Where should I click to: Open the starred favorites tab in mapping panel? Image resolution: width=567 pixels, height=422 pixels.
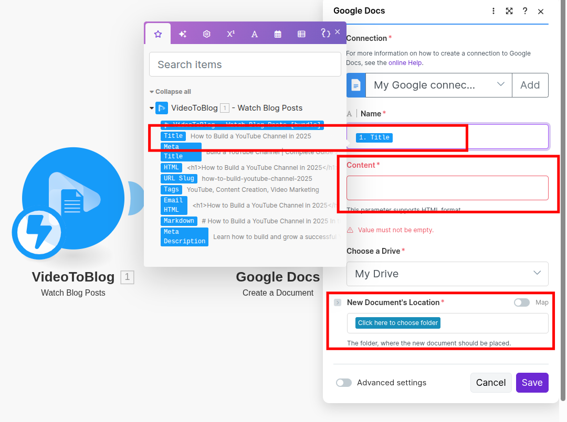point(158,34)
